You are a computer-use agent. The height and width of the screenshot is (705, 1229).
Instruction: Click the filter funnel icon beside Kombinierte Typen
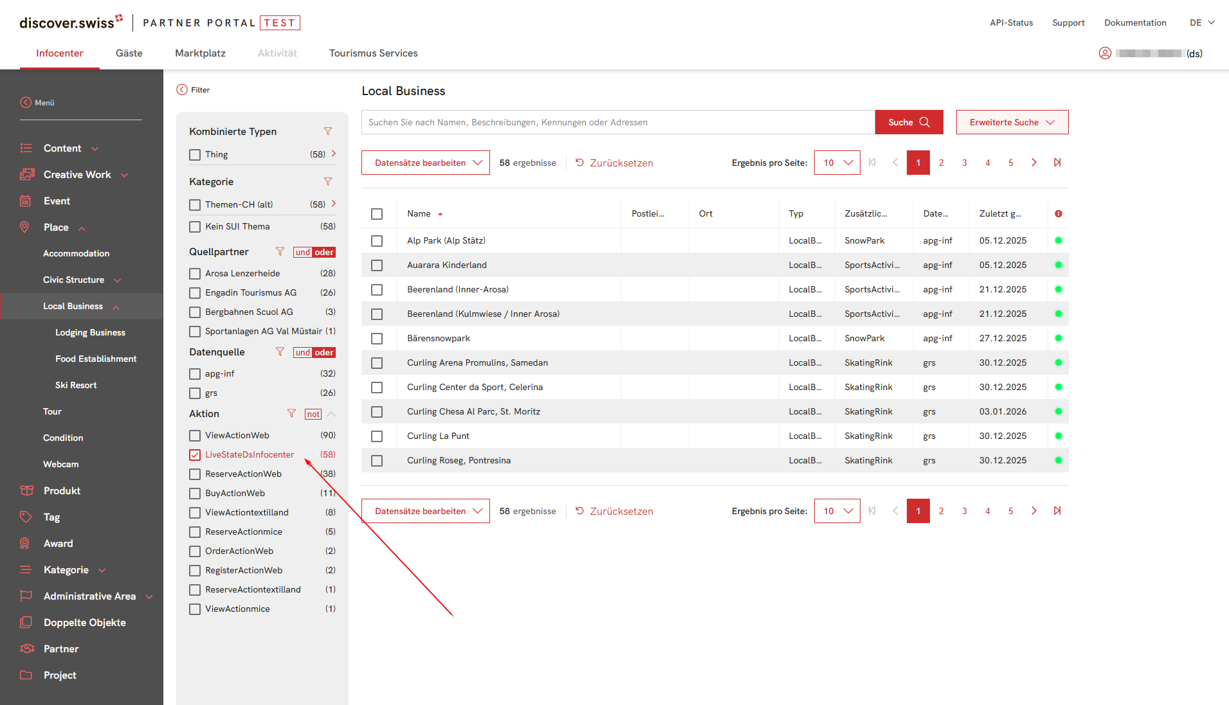tap(328, 131)
